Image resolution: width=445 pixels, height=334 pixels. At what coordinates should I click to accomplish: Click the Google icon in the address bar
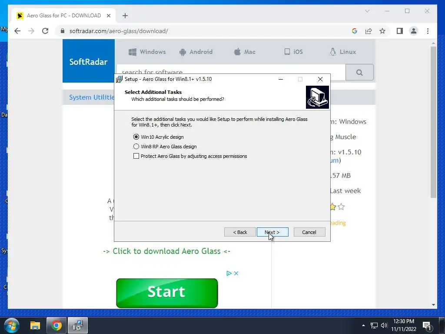point(355,31)
